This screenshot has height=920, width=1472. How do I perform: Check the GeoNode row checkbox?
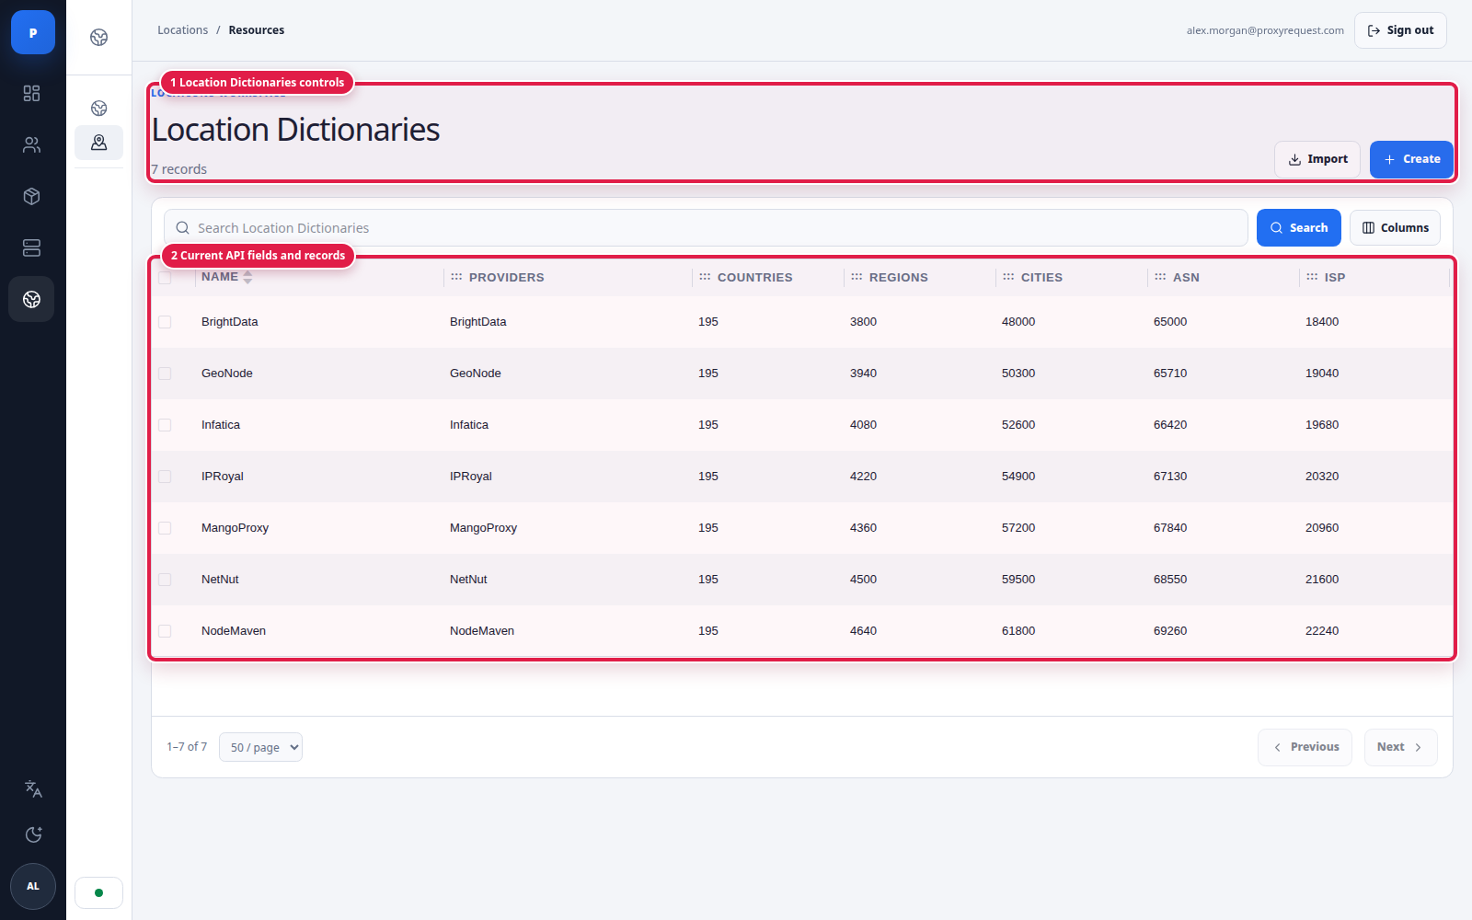pyautogui.click(x=165, y=374)
